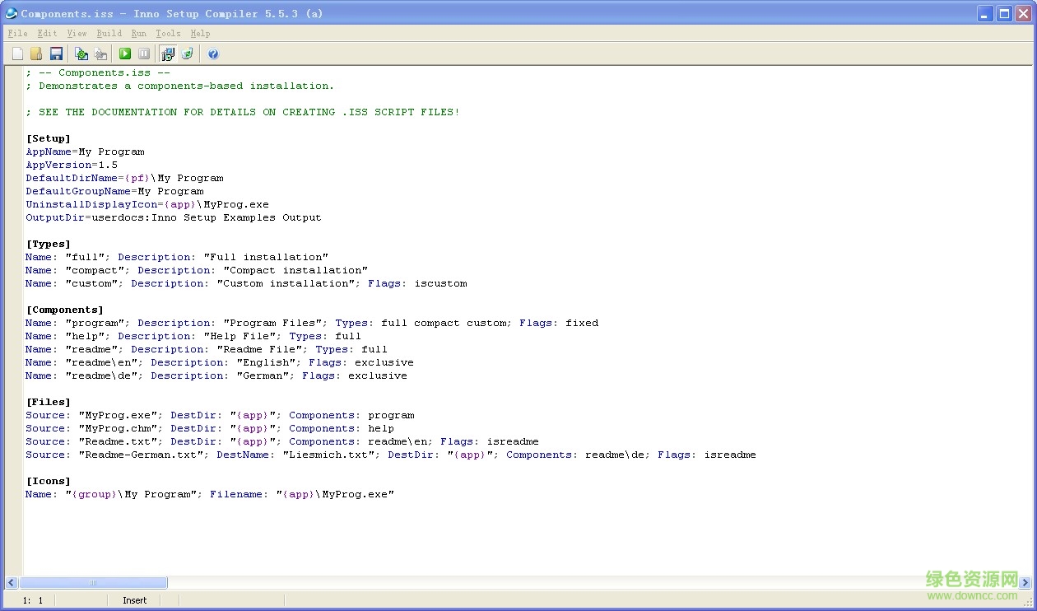Click the "{group}\My Program" icon line
The width and height of the screenshot is (1037, 611).
[210, 494]
